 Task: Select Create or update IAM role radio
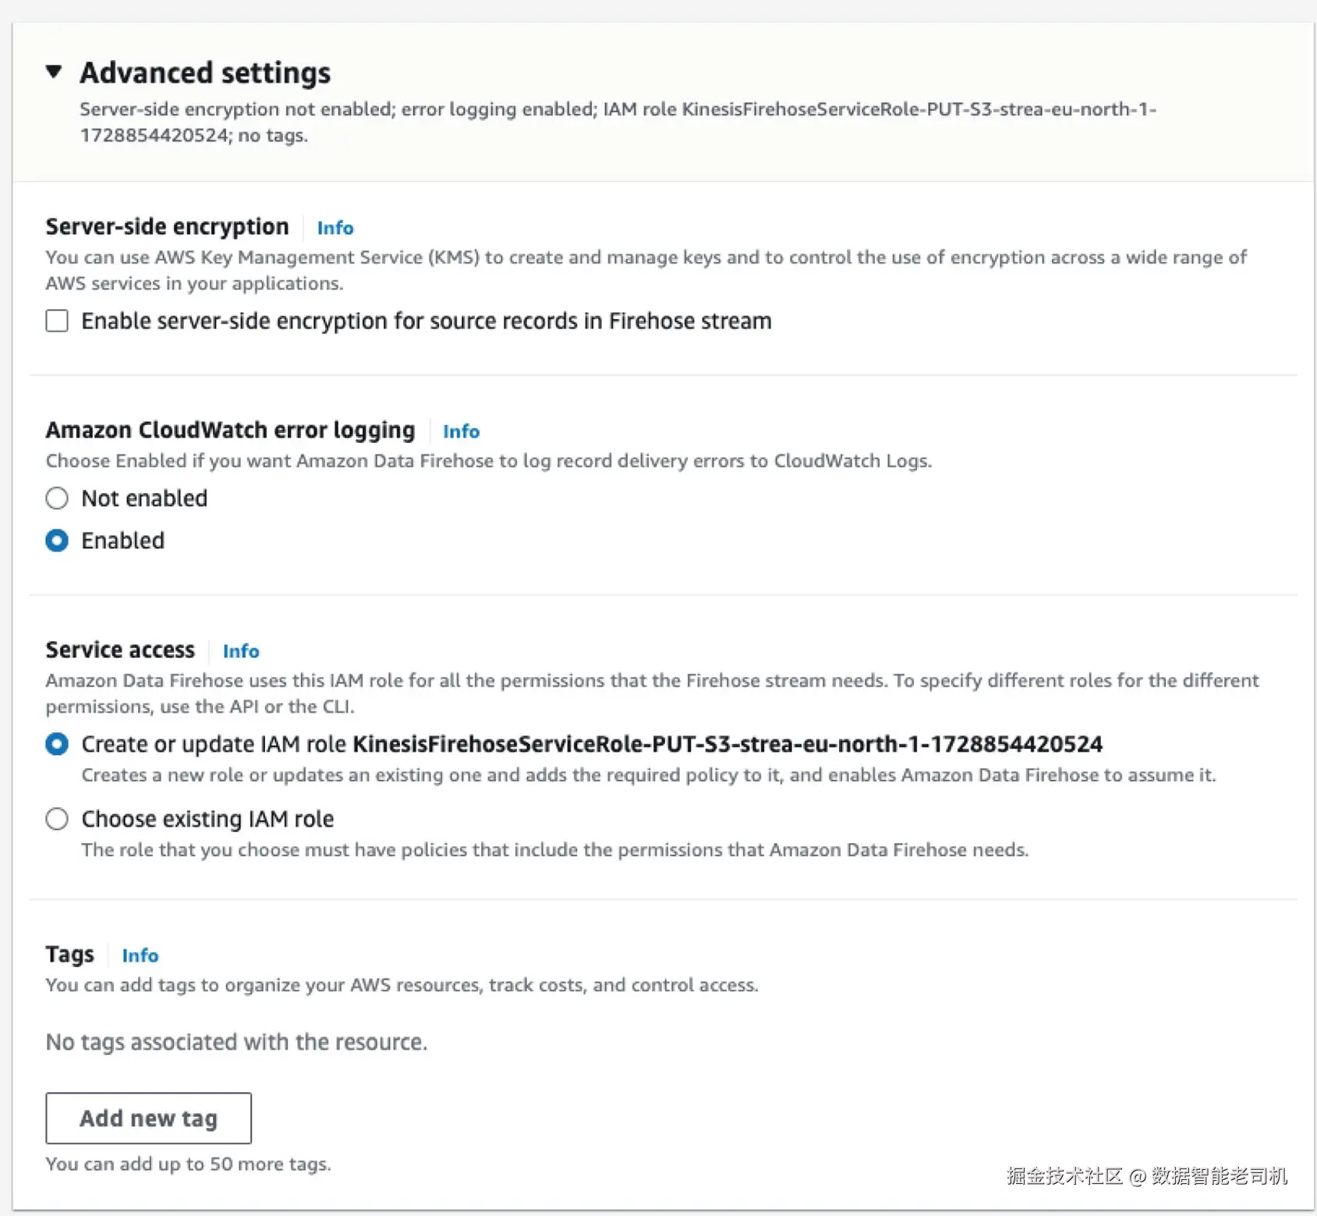click(x=57, y=744)
